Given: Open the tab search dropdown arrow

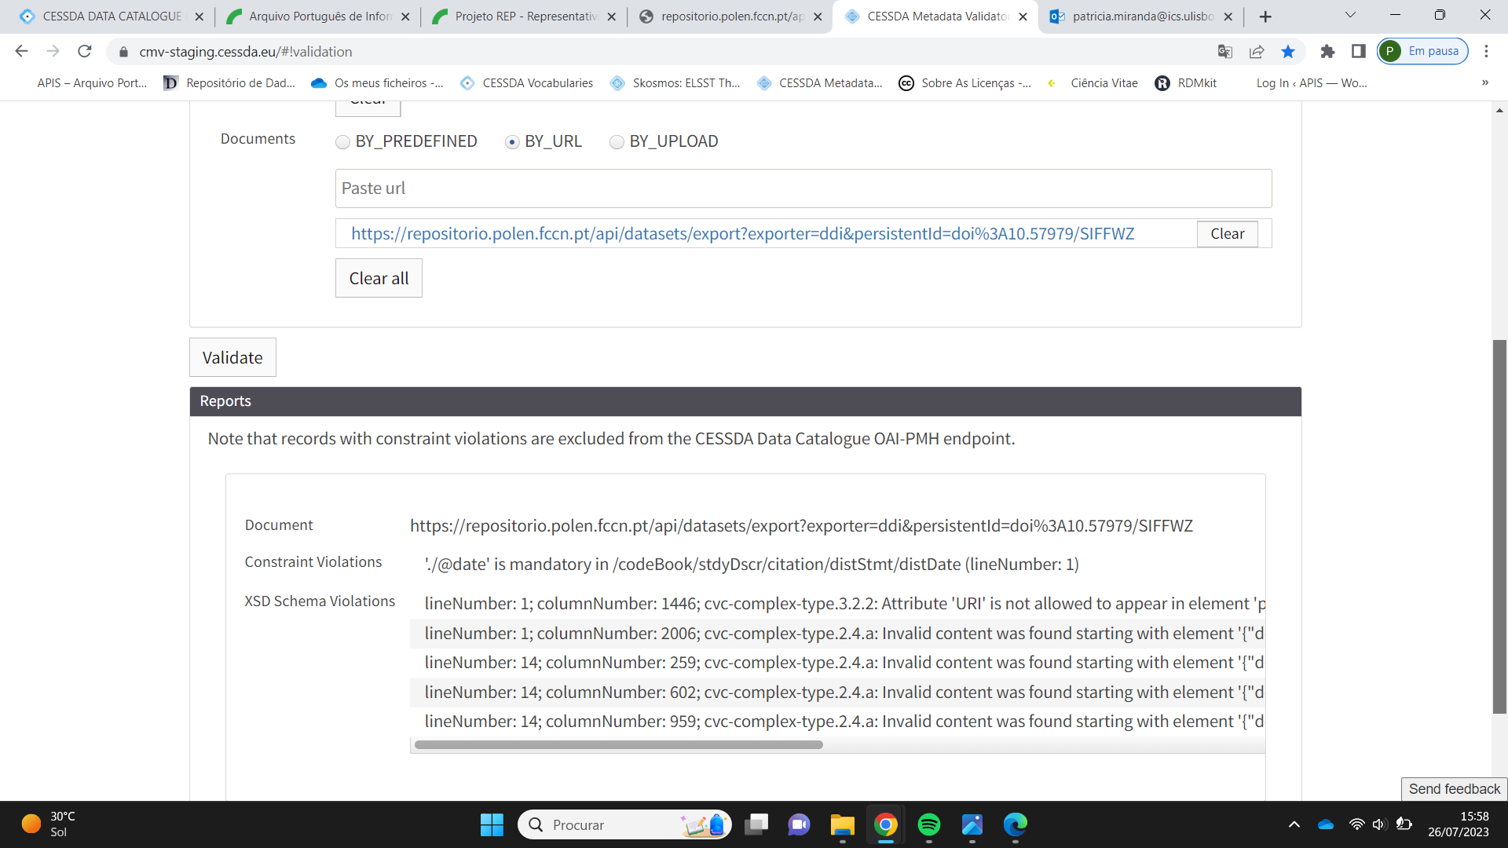Looking at the screenshot, I should pyautogui.click(x=1350, y=15).
